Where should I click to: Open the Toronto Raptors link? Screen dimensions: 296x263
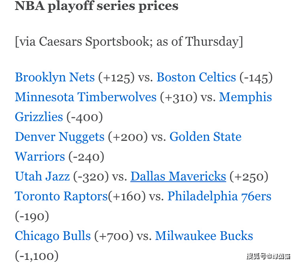click(61, 196)
